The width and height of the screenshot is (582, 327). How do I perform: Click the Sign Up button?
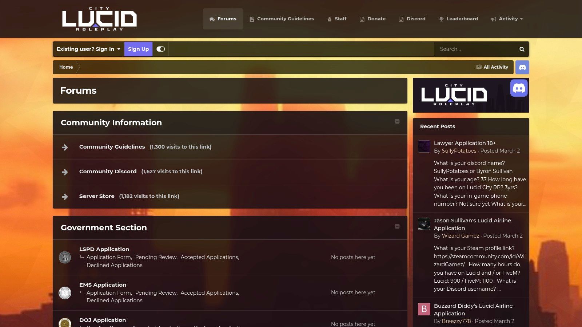[x=138, y=49]
